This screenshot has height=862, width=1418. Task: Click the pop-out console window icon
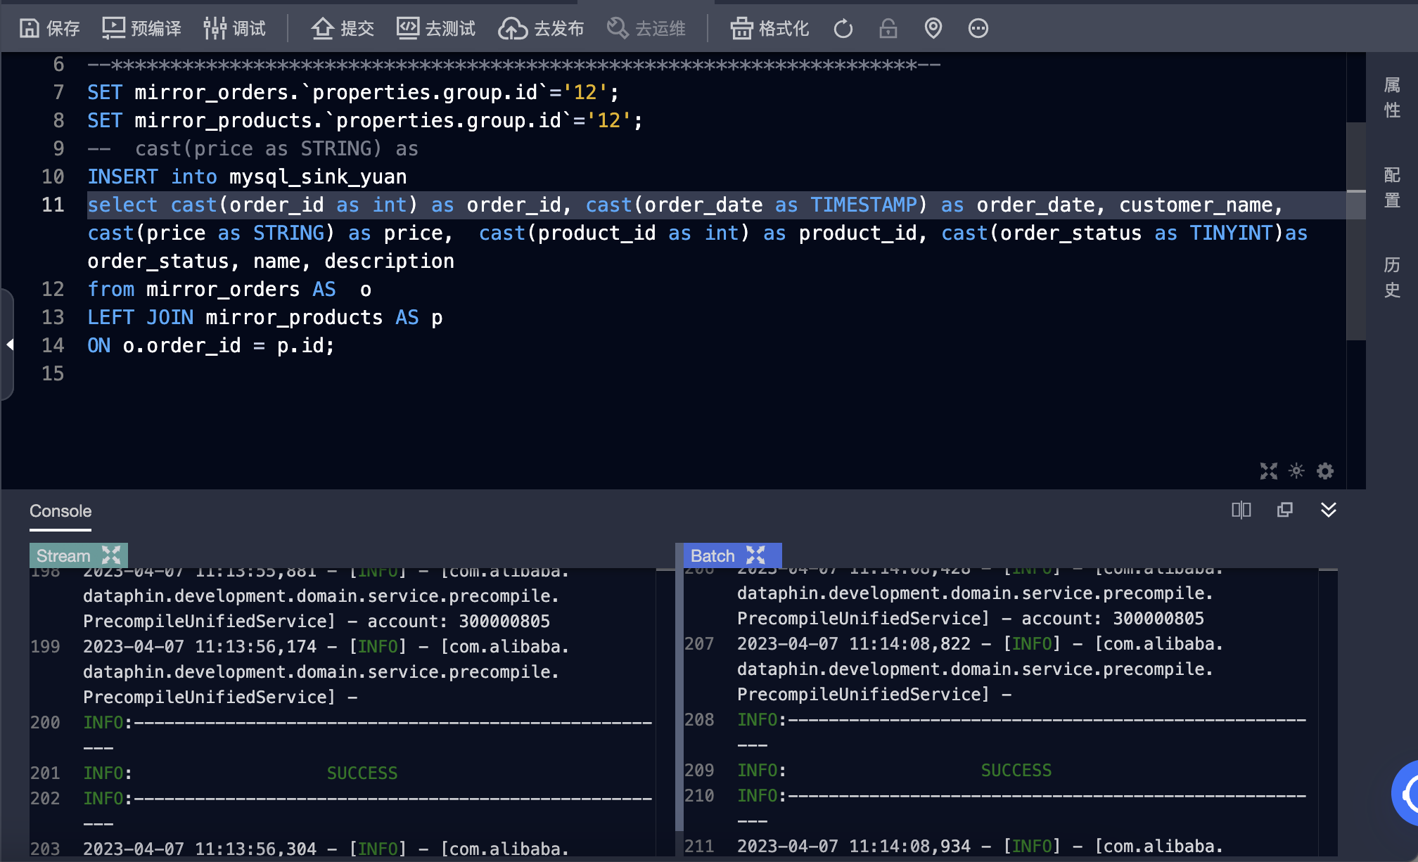[1285, 510]
